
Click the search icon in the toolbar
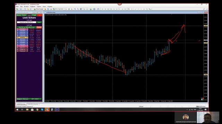click(x=204, y=9)
